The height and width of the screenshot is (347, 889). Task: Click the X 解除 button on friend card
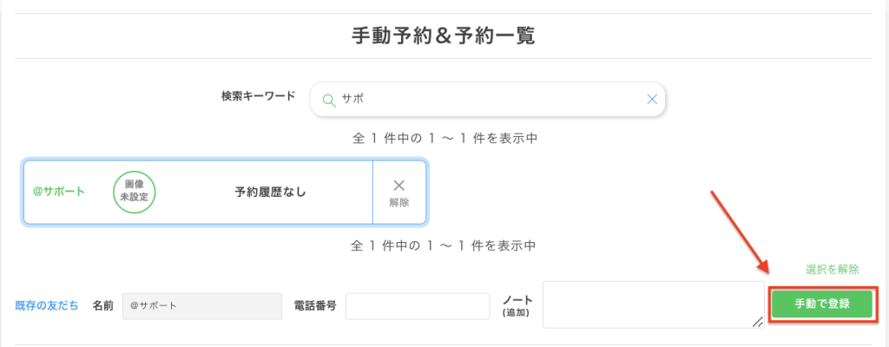click(x=399, y=192)
